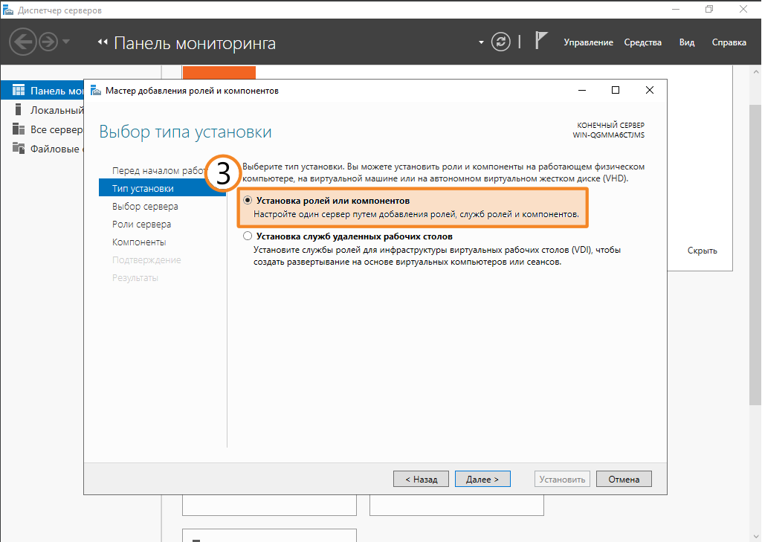
Task: Open notifications flag icon
Action: pyautogui.click(x=541, y=42)
